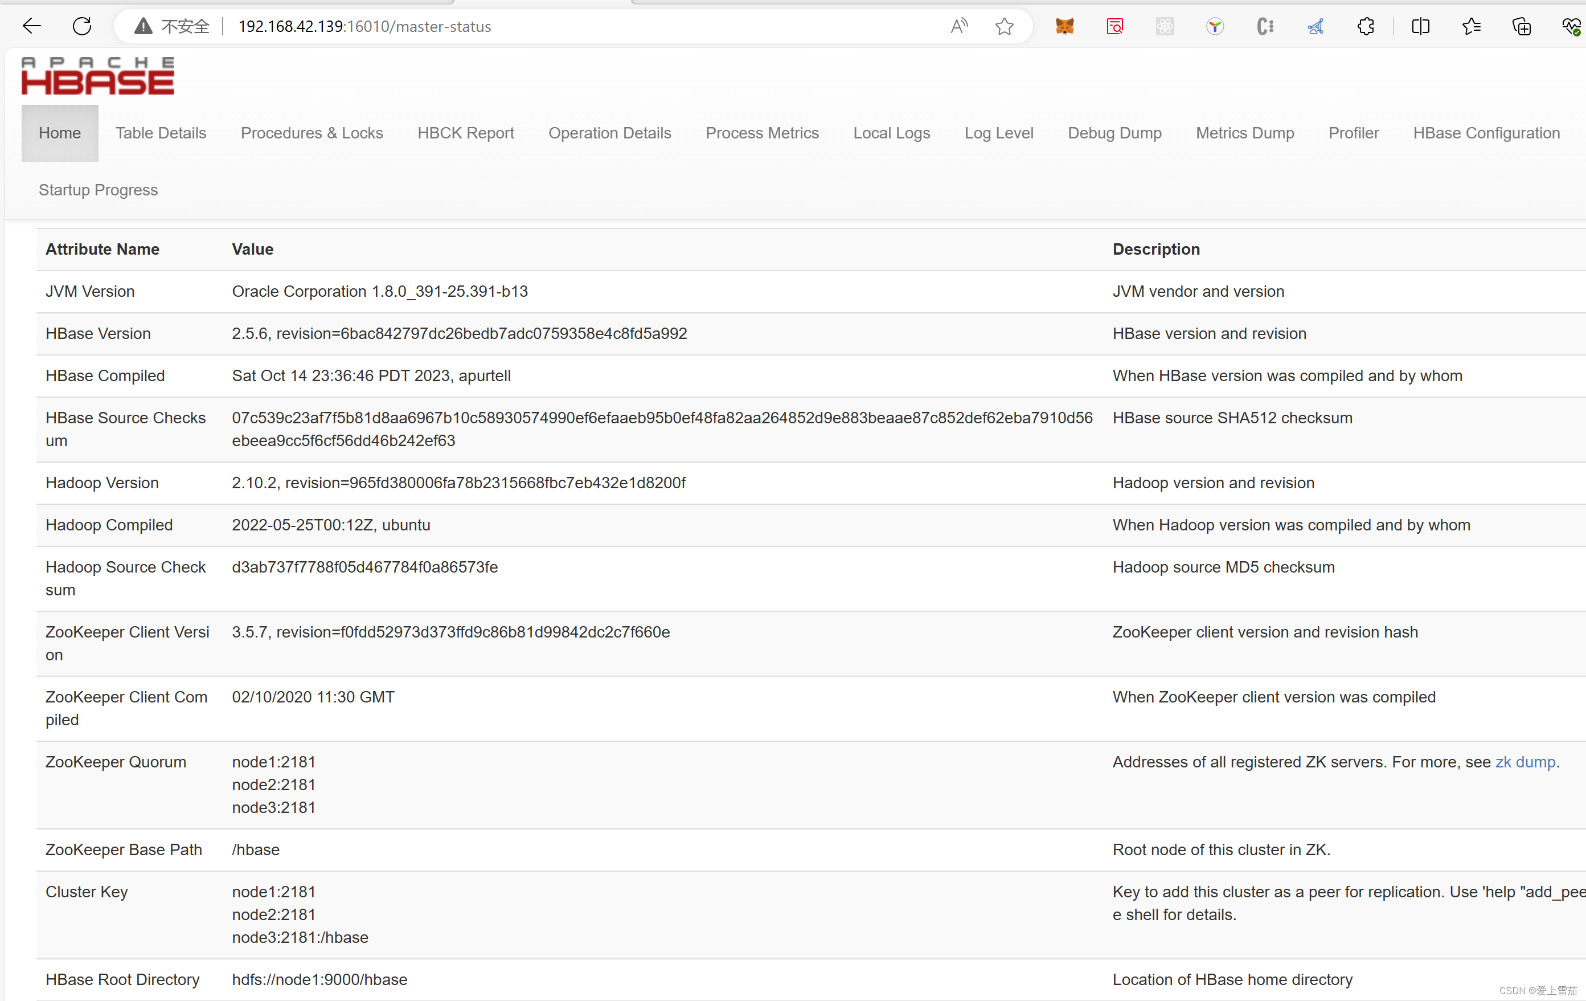
Task: Add this page to favorites
Action: [1005, 26]
